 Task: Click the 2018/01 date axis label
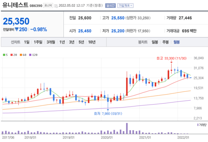(30, 137)
